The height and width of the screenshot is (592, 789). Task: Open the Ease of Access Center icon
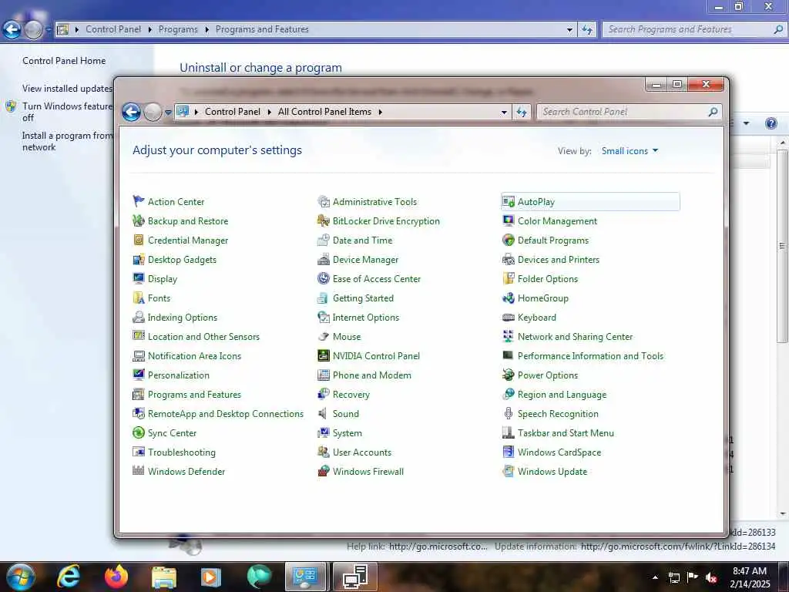(x=324, y=278)
